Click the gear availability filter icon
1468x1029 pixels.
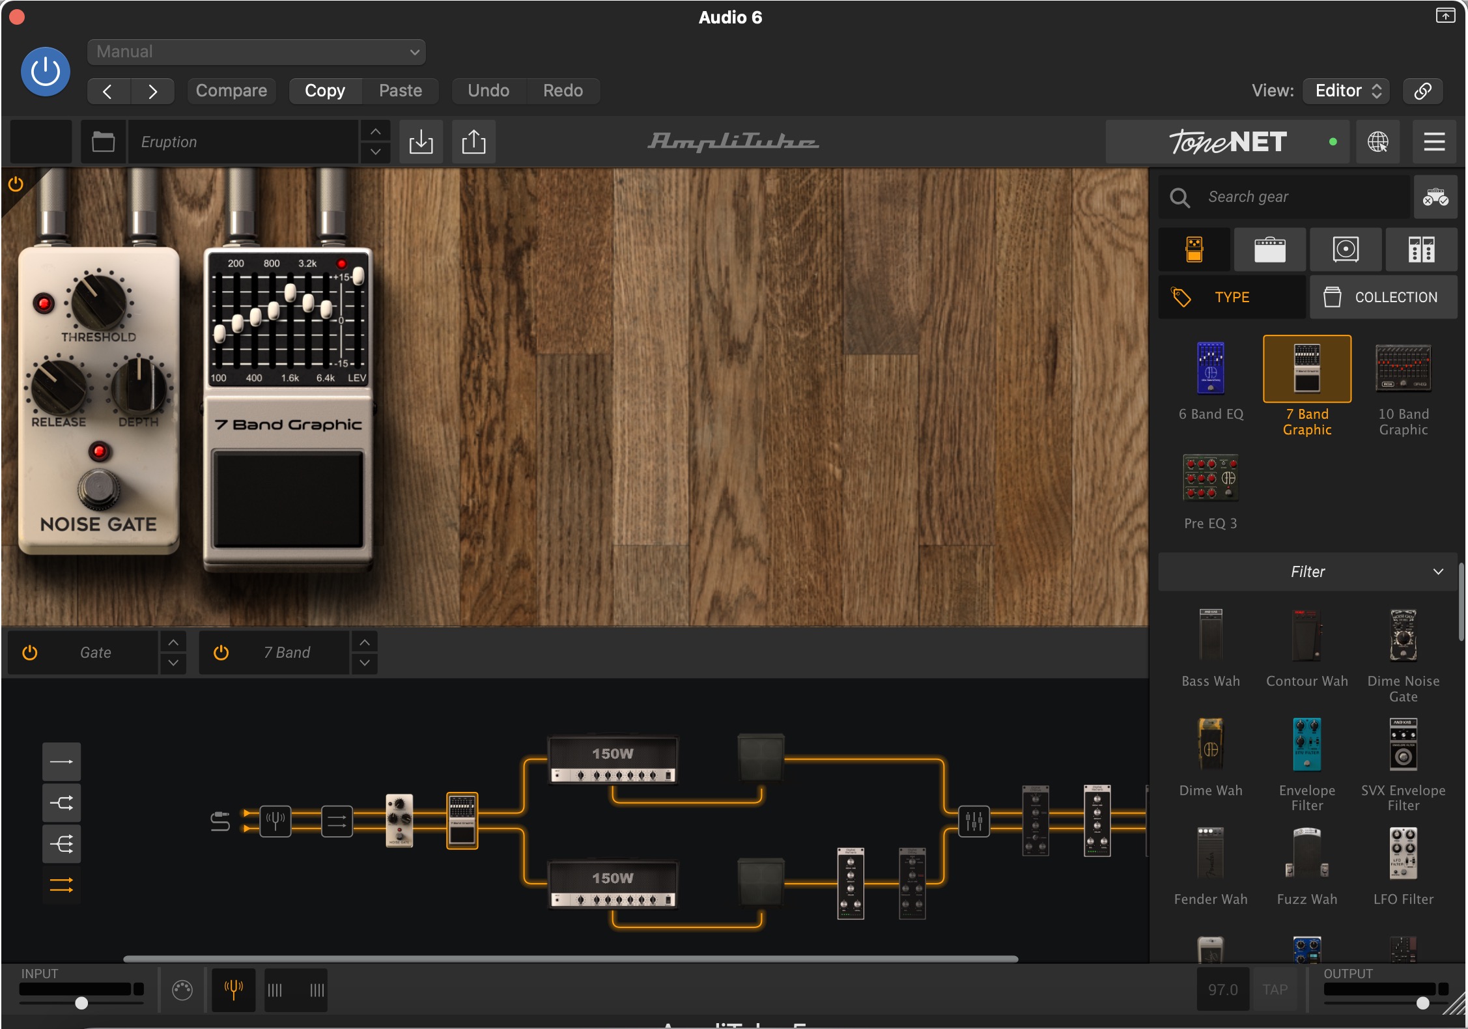[x=1435, y=197]
